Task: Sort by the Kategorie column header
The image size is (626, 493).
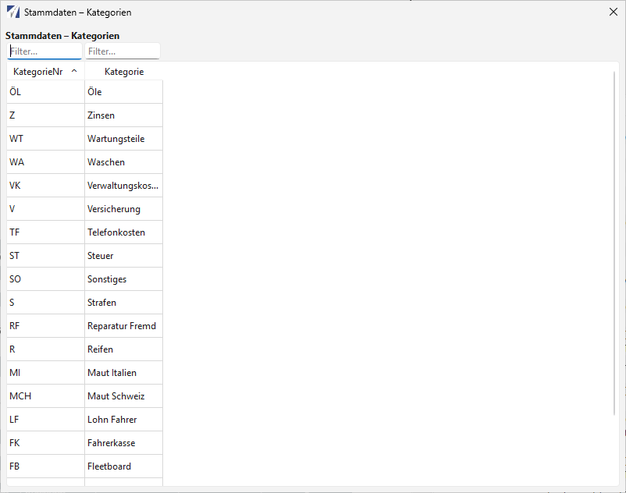Action: click(124, 72)
